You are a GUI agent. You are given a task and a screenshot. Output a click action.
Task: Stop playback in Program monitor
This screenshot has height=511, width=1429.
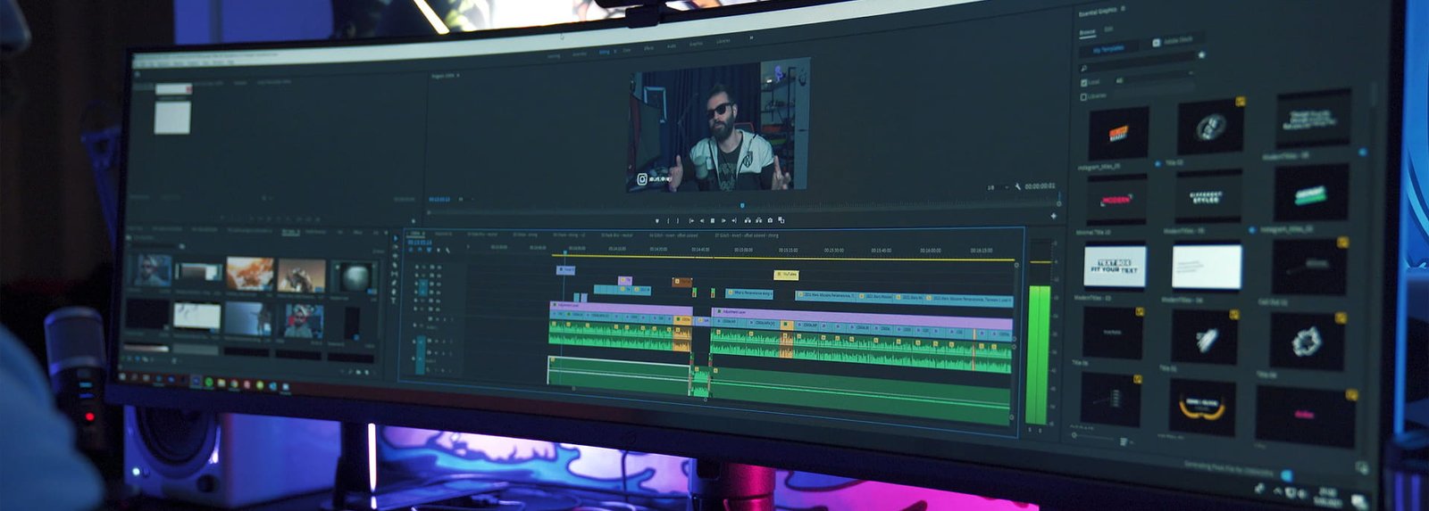pos(713,220)
